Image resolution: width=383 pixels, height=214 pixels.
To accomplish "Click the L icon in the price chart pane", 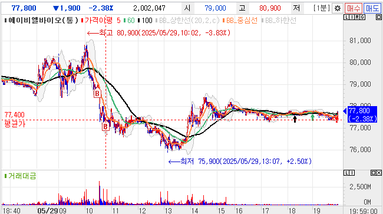I will (346, 17).
